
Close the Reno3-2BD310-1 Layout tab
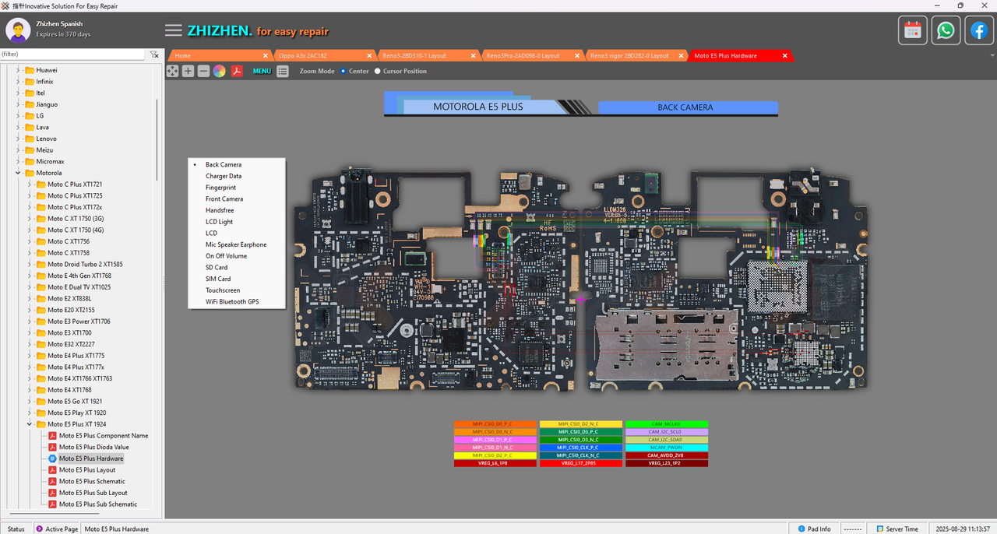click(x=473, y=56)
